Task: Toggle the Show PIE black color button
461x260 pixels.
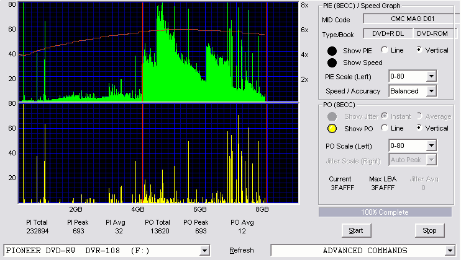Action: pyautogui.click(x=332, y=51)
